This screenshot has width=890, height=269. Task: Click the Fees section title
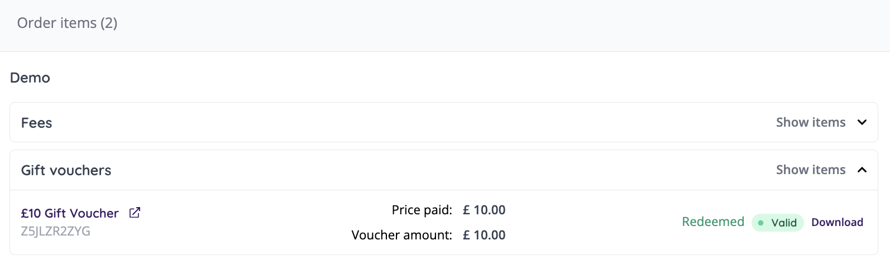tap(36, 123)
